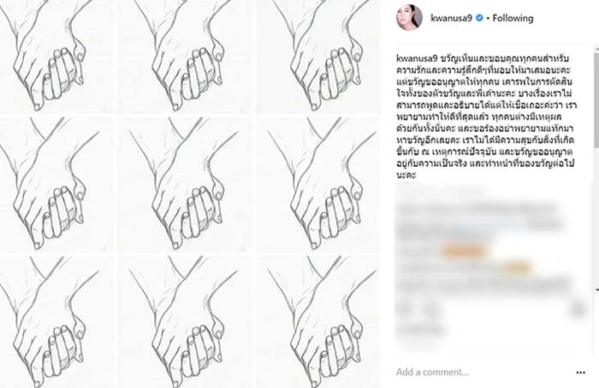Select the middle-right holding hands tile
This screenshot has height=388, width=599.
[318, 184]
